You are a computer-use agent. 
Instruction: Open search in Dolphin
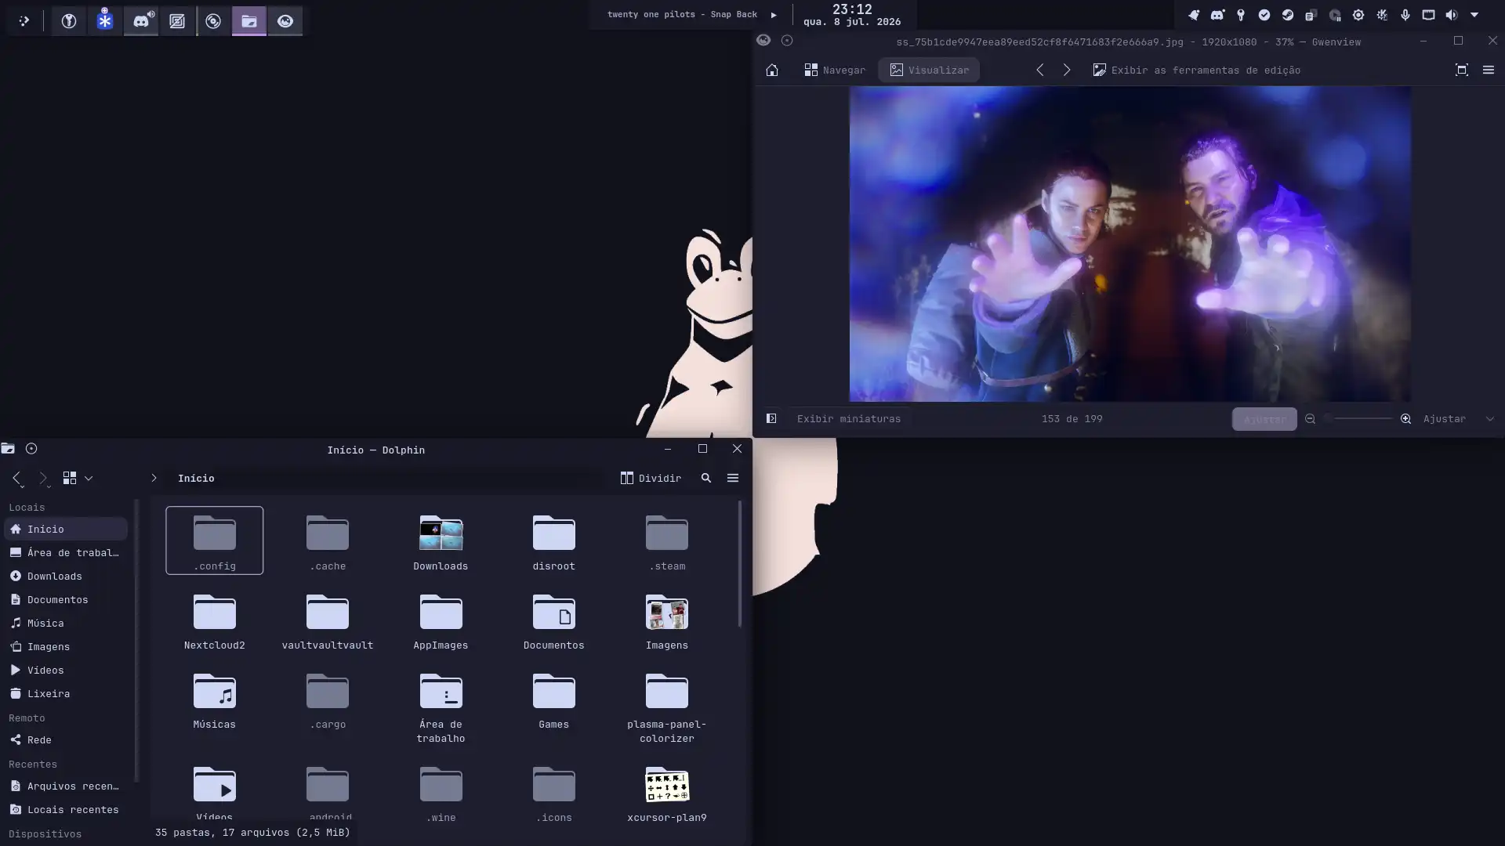coord(706,478)
